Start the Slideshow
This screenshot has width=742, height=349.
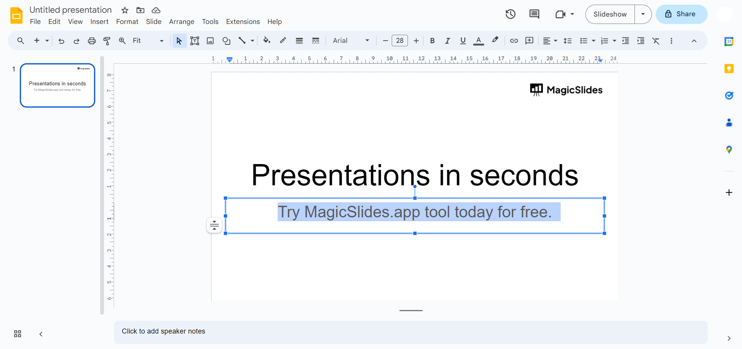[610, 14]
